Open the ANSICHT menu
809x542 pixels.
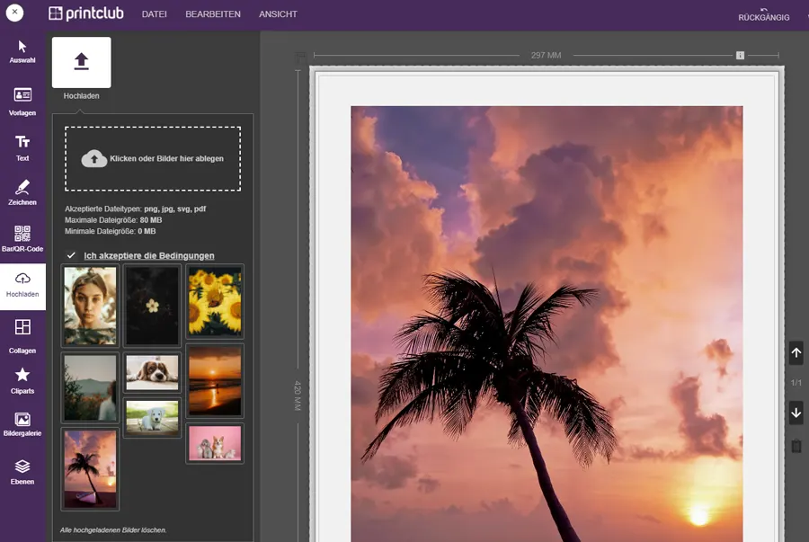point(278,14)
